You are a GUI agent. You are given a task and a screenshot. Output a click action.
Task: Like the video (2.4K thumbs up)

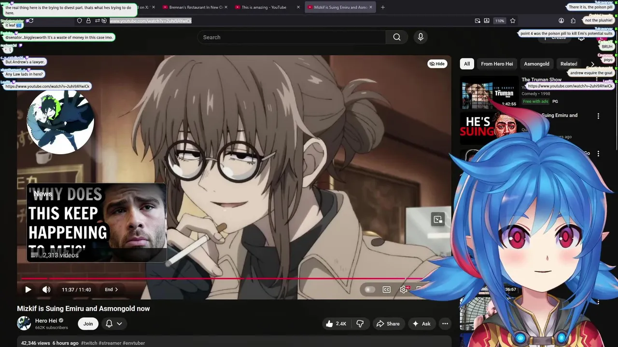click(x=336, y=324)
